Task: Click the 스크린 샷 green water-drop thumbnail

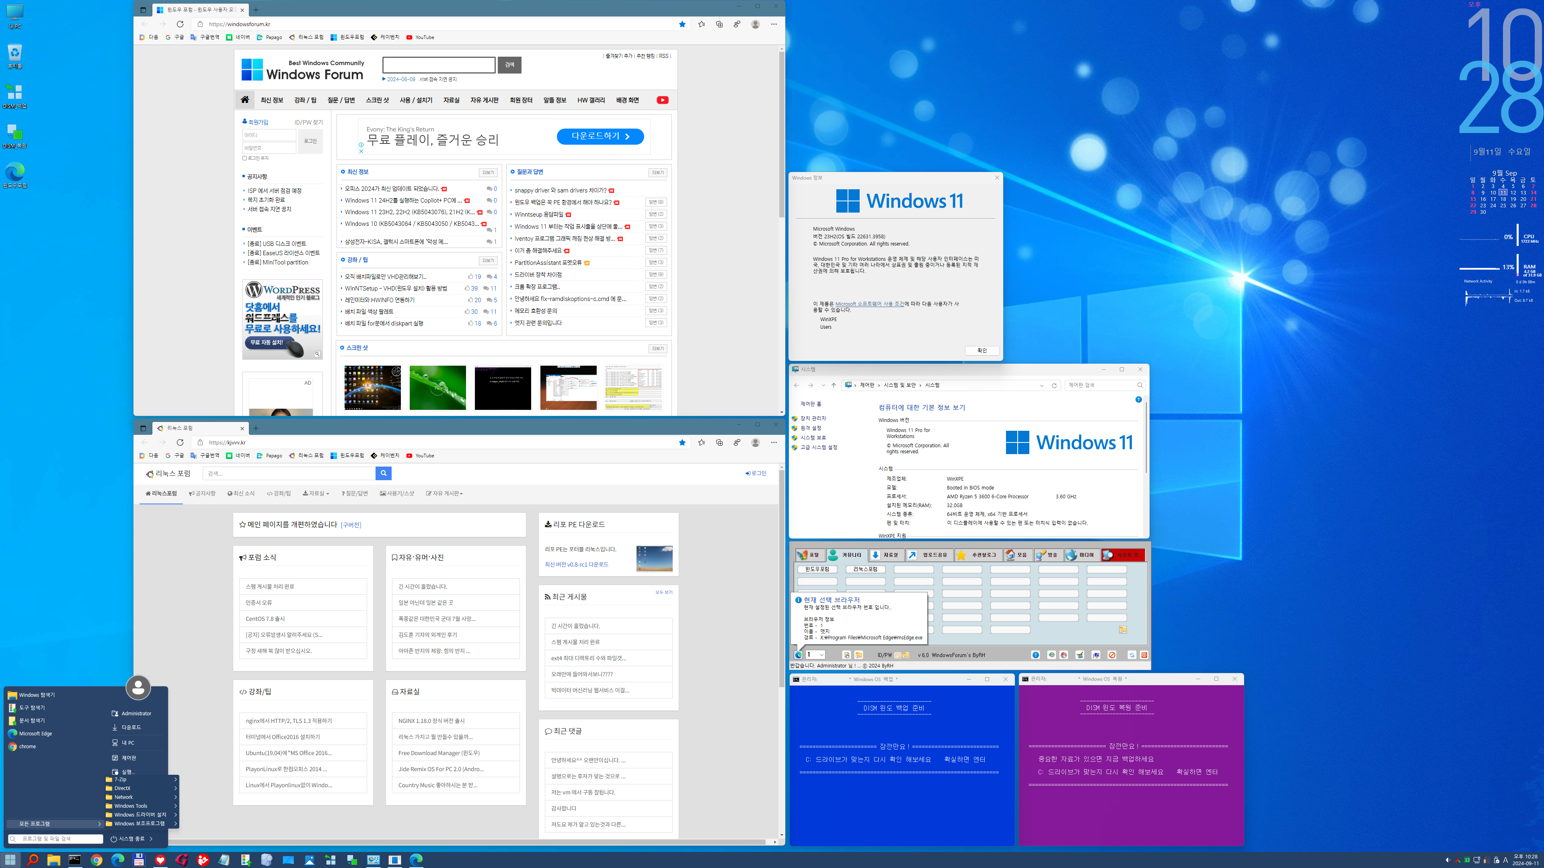Action: click(x=437, y=387)
